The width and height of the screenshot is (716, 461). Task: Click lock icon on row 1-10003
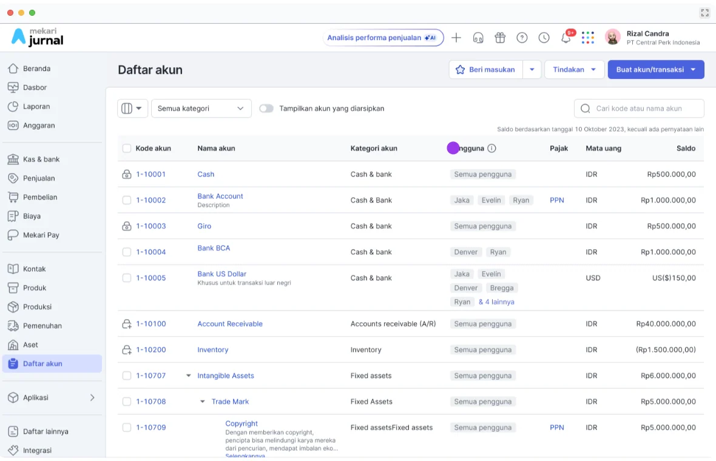pyautogui.click(x=127, y=226)
